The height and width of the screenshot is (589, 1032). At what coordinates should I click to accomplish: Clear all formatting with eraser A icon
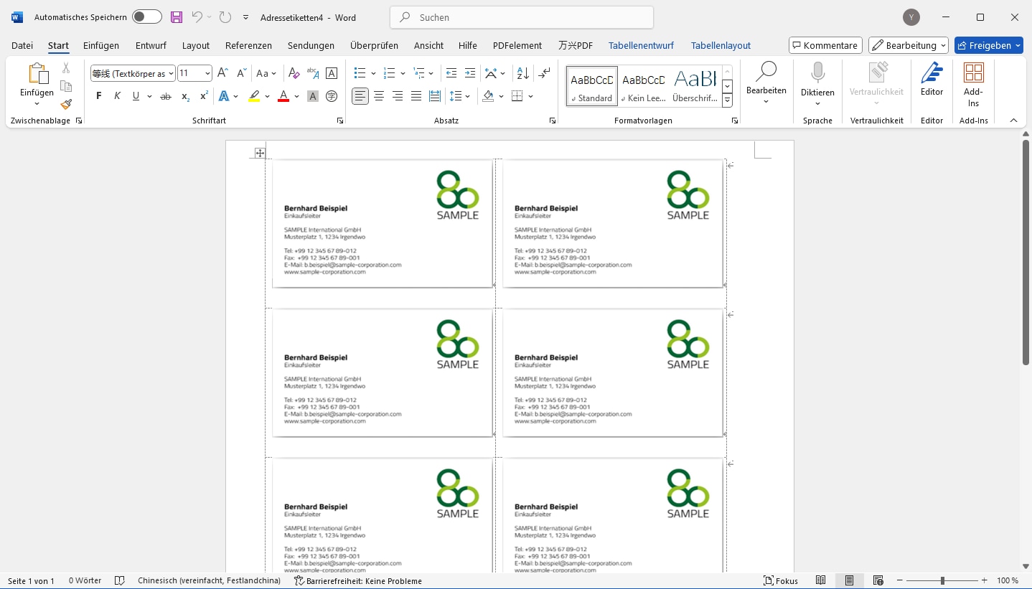point(294,73)
